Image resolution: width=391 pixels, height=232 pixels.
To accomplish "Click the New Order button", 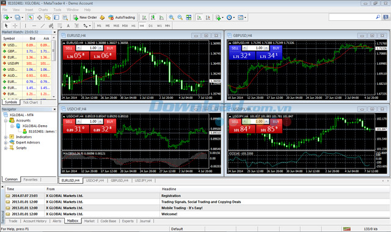I will tap(85, 18).
